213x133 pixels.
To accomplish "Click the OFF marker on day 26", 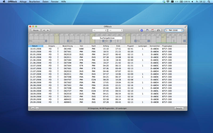I will [158, 37].
